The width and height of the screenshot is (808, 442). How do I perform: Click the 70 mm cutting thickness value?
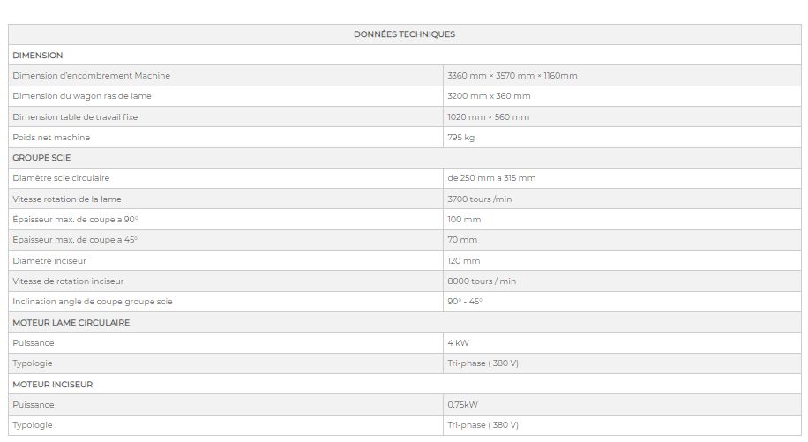click(462, 240)
